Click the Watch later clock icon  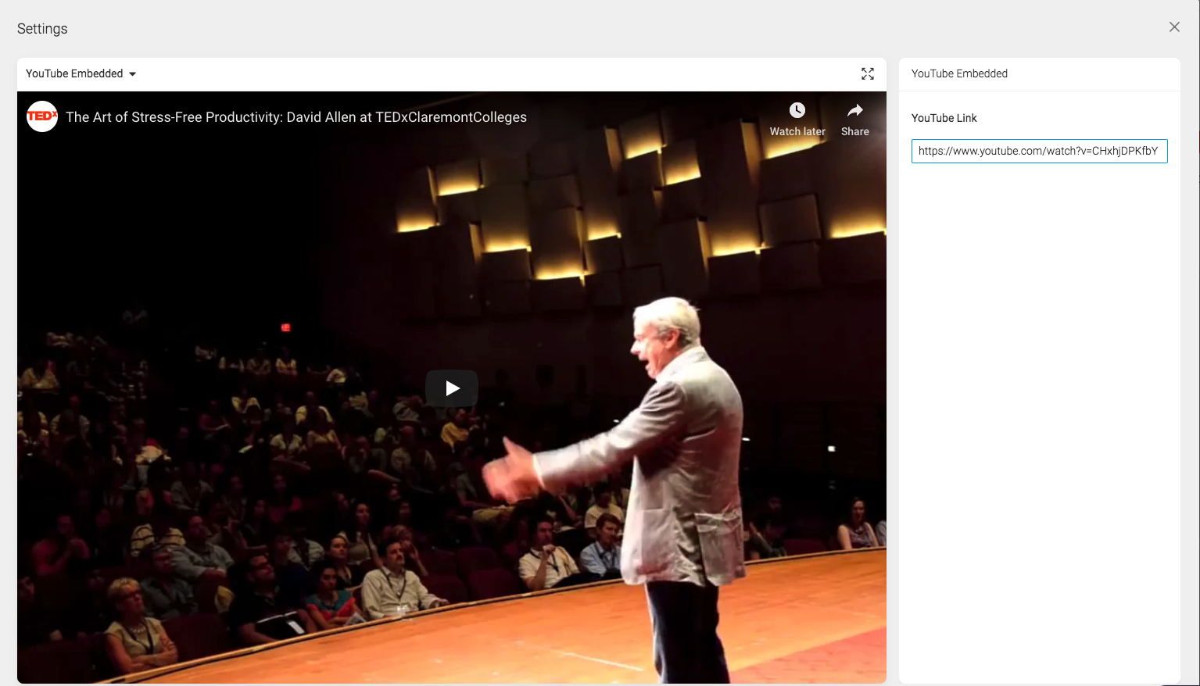[x=797, y=110]
